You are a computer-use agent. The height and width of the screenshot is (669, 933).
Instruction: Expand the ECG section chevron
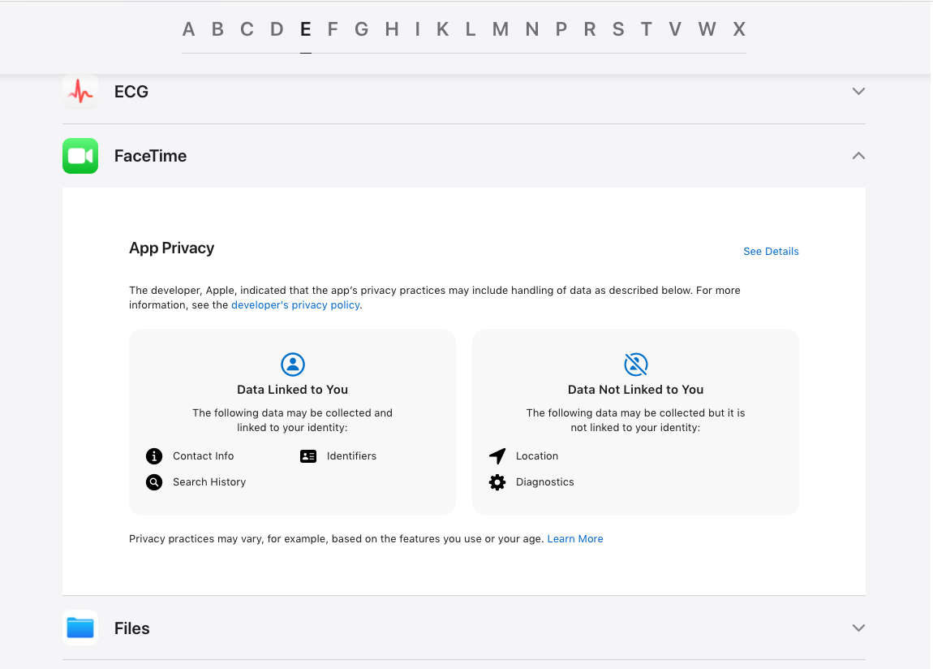858,92
